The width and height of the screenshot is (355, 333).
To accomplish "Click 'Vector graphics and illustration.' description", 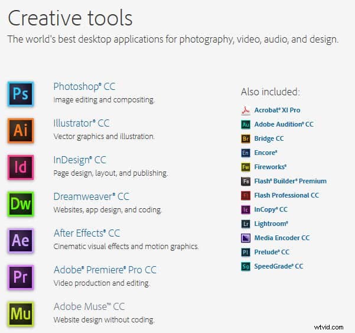I will pyautogui.click(x=104, y=137).
